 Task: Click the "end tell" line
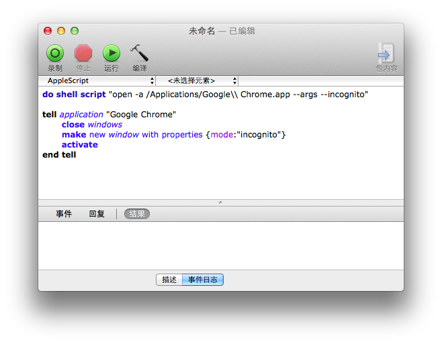coord(59,155)
